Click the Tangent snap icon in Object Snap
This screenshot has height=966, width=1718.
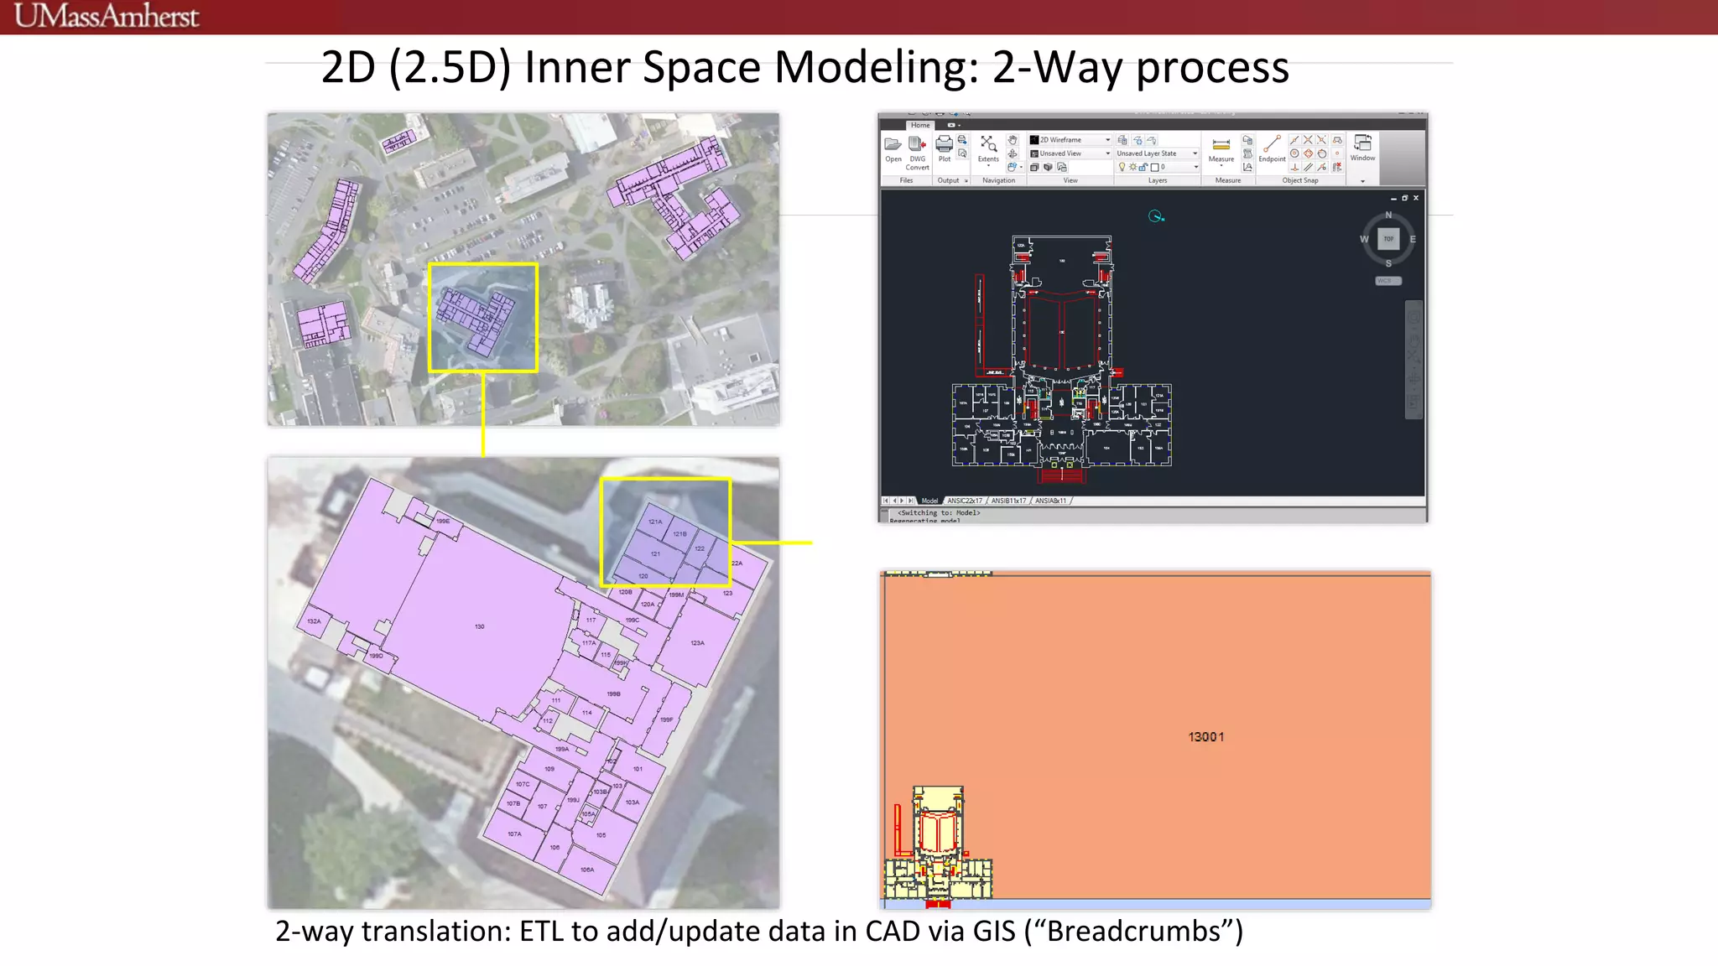point(1322,153)
